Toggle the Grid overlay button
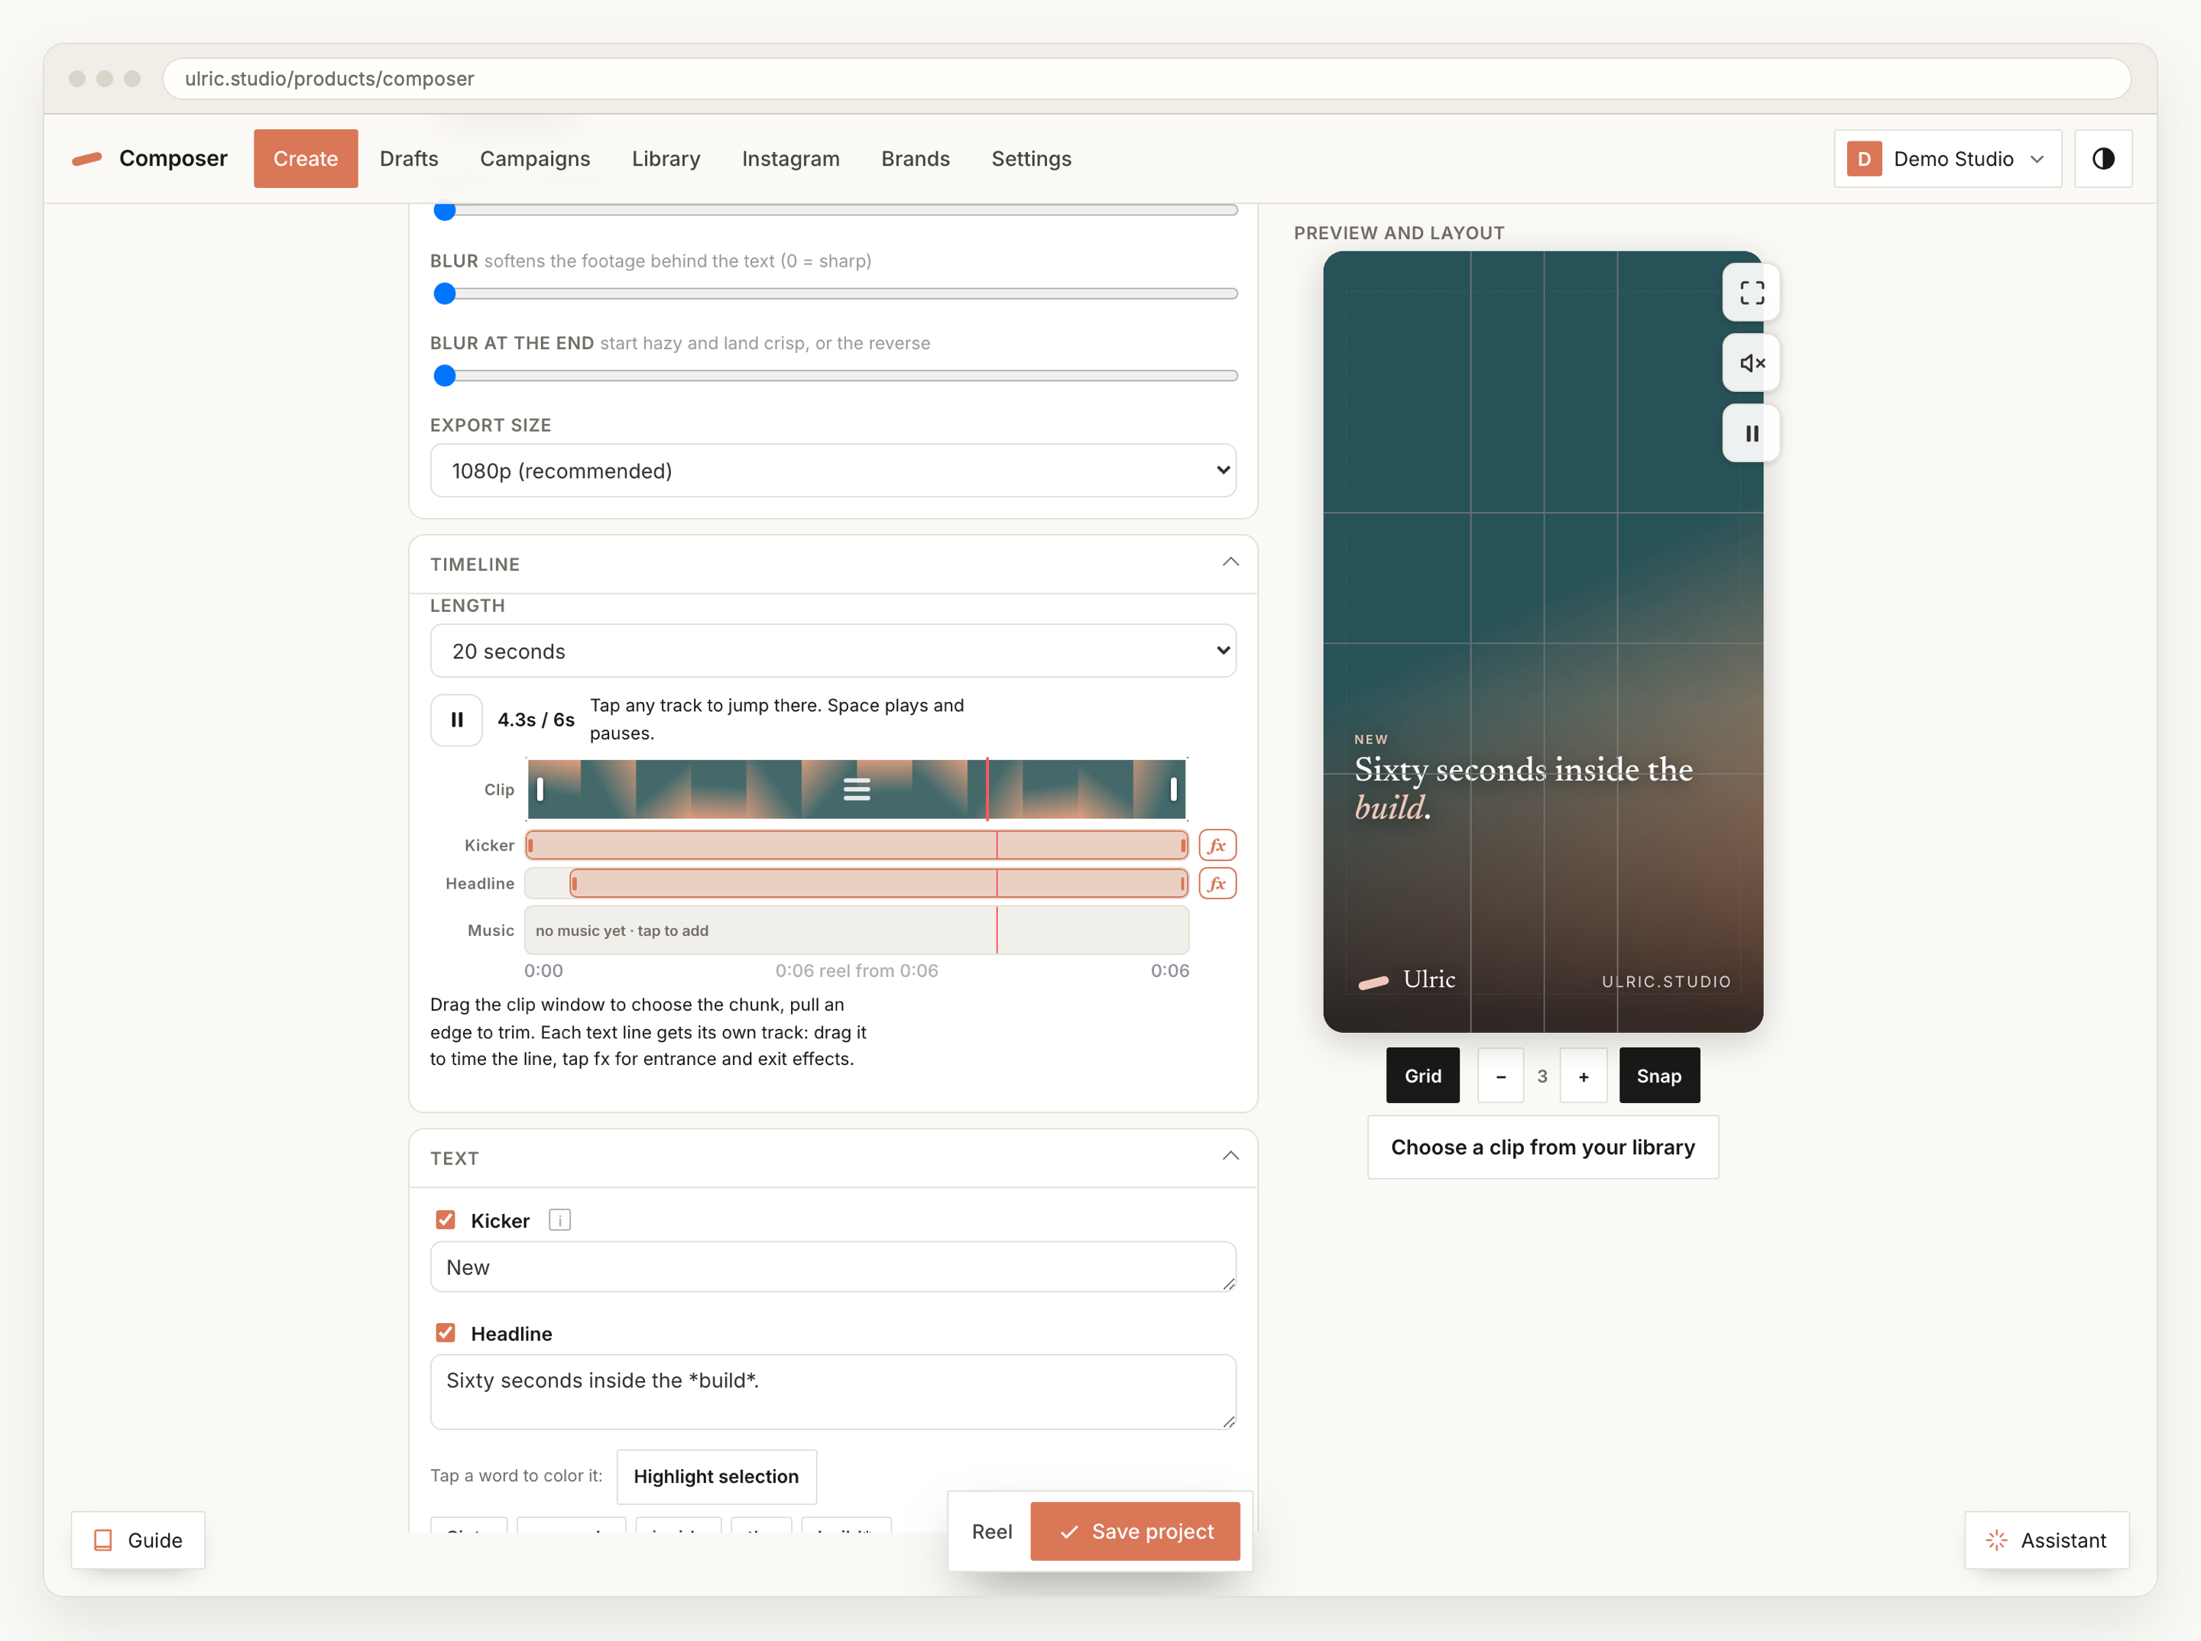The height and width of the screenshot is (1641, 2201). (1422, 1076)
